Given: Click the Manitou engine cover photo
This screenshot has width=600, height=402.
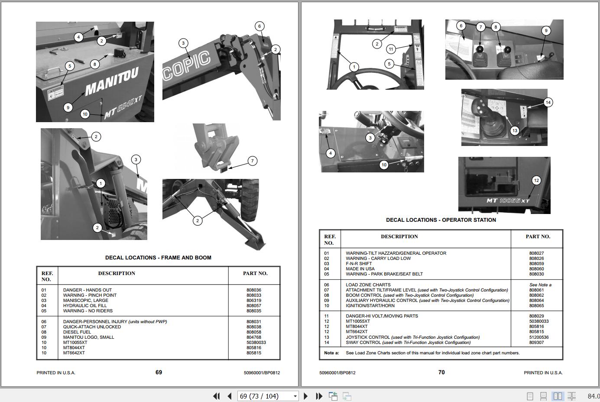Looking at the screenshot, I should pyautogui.click(x=95, y=72).
